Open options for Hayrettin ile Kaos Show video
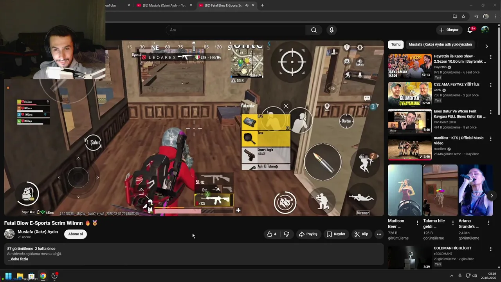Viewport: 501px width, 282px height. point(491,57)
